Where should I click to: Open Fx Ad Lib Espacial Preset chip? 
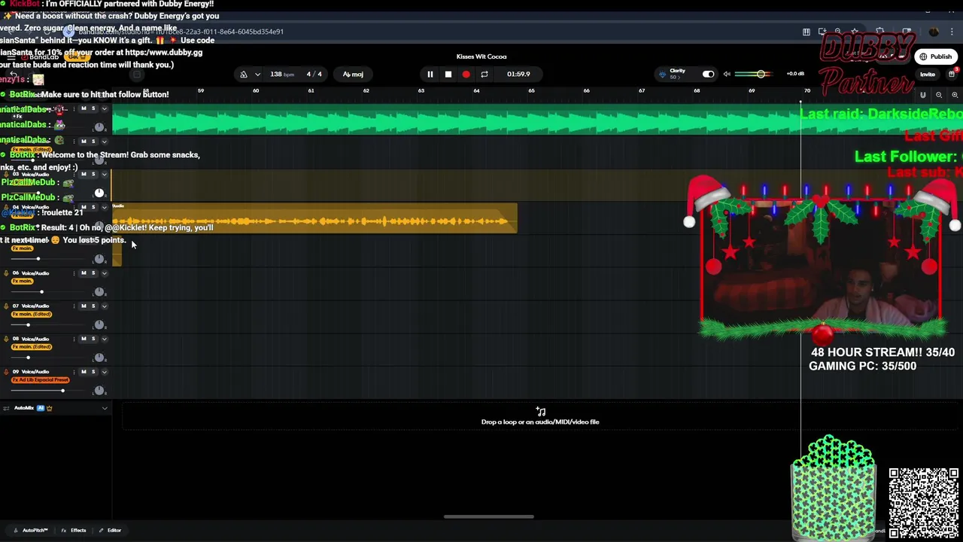point(40,379)
